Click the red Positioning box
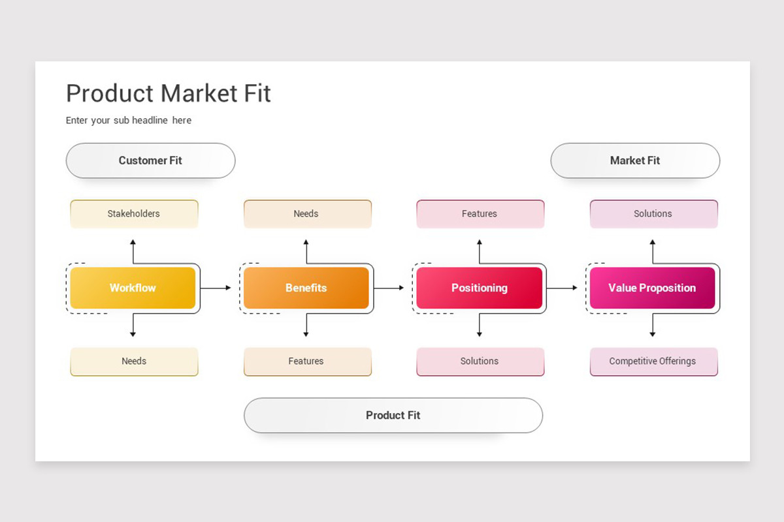Screen dimensions: 784x522 click(x=480, y=288)
